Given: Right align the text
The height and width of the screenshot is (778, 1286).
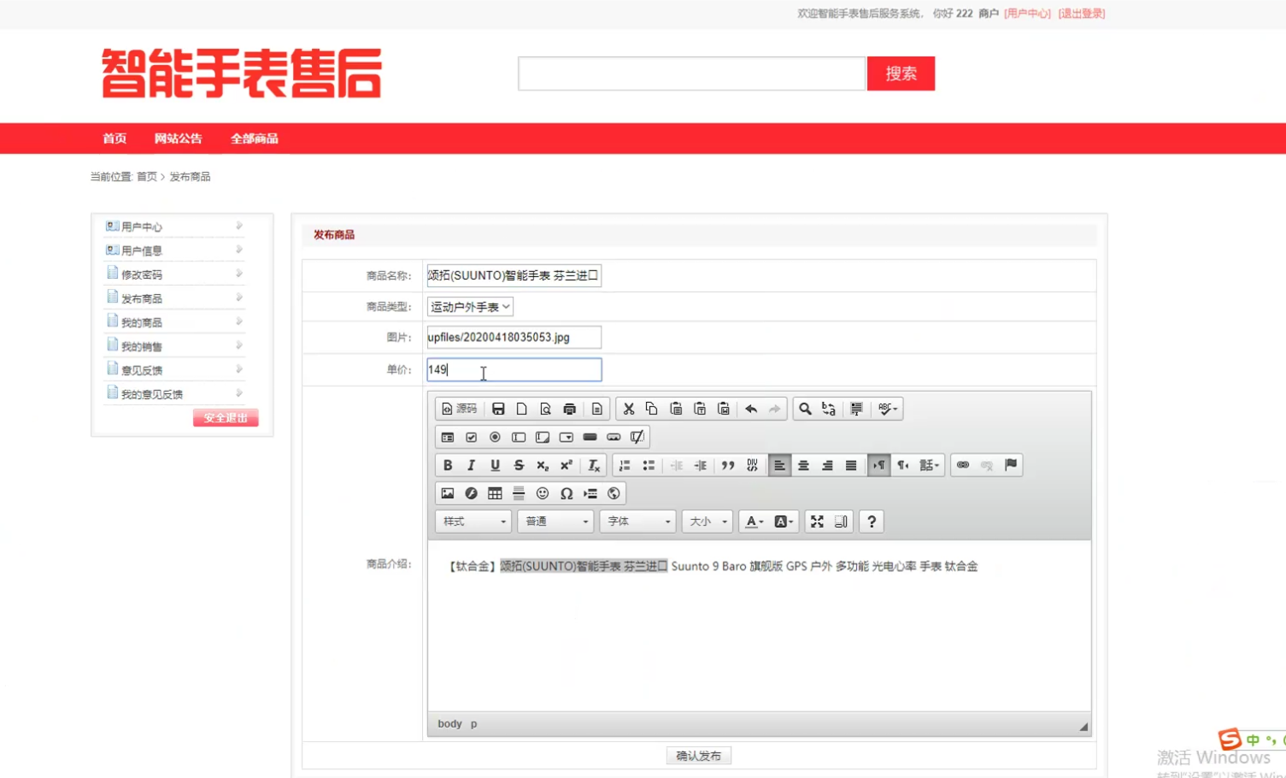Looking at the screenshot, I should click(827, 465).
